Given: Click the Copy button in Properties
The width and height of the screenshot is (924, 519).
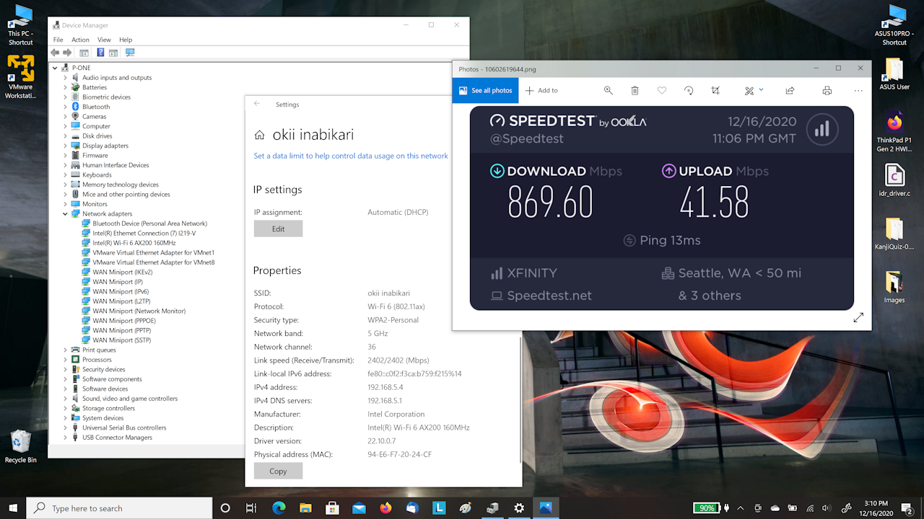Looking at the screenshot, I should [x=278, y=471].
